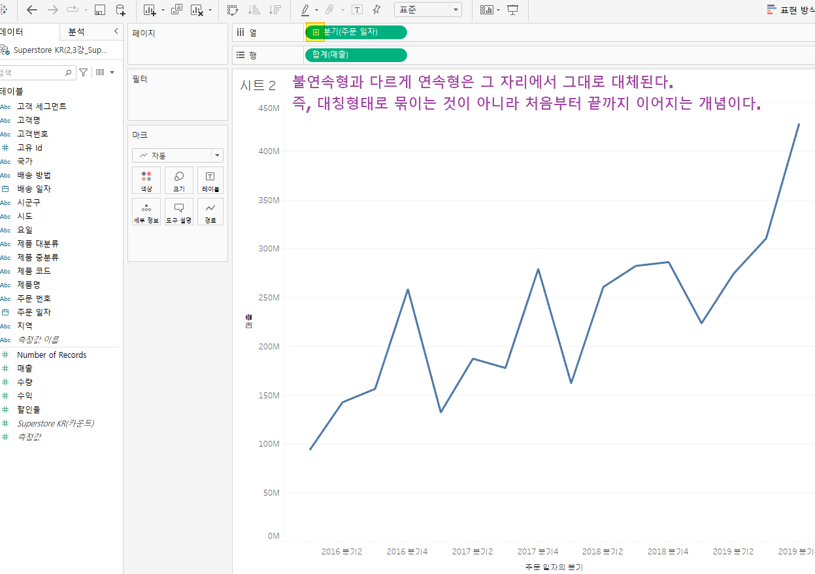The image size is (815, 574).
Task: Click the Redo forward arrow
Action: pyautogui.click(x=53, y=10)
